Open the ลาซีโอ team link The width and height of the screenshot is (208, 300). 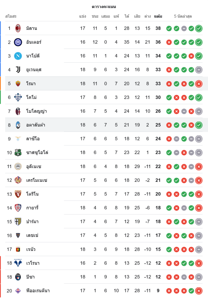[x=33, y=139]
